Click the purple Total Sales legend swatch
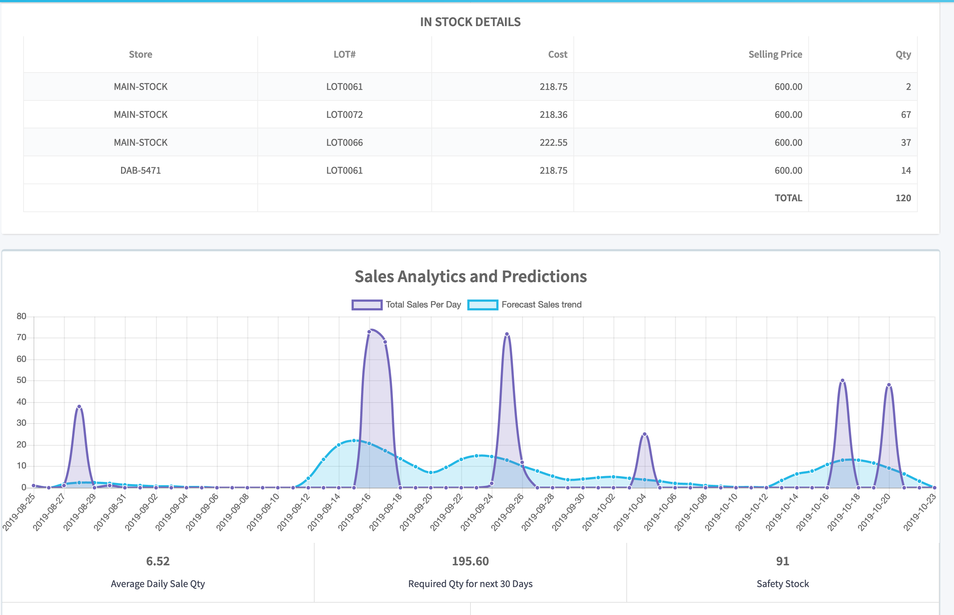 point(367,305)
